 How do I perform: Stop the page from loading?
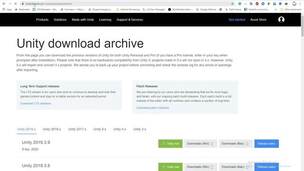point(16,4)
